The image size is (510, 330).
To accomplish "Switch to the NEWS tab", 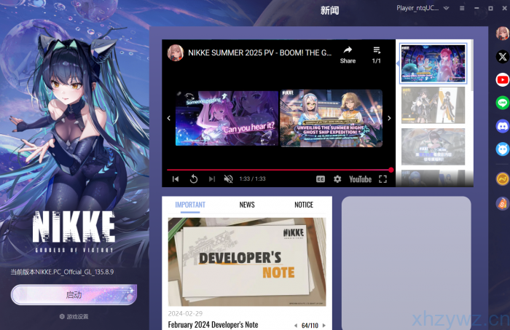I will click(x=247, y=205).
